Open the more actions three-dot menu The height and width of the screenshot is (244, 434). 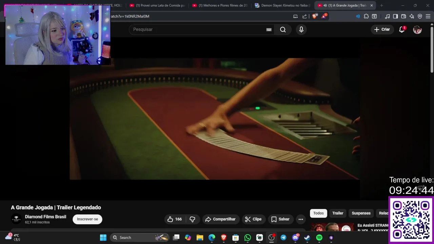click(x=301, y=219)
